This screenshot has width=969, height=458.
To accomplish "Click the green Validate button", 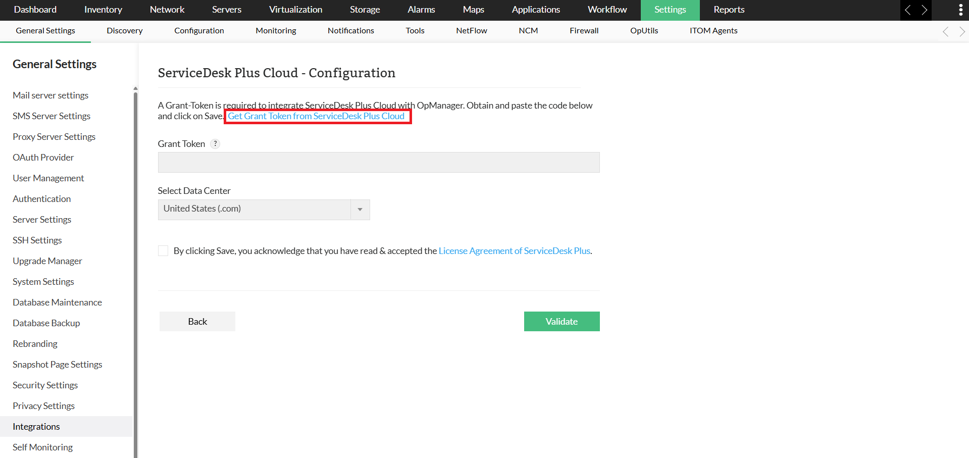I will [x=562, y=322].
